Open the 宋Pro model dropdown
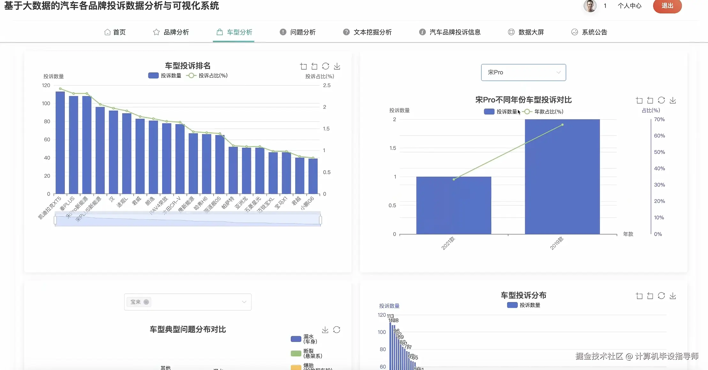This screenshot has width=708, height=370. coord(523,72)
